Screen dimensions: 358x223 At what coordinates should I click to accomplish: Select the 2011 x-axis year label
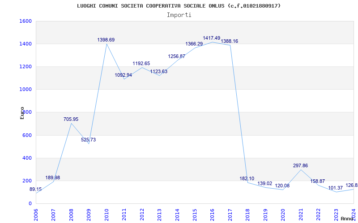tap(124, 215)
